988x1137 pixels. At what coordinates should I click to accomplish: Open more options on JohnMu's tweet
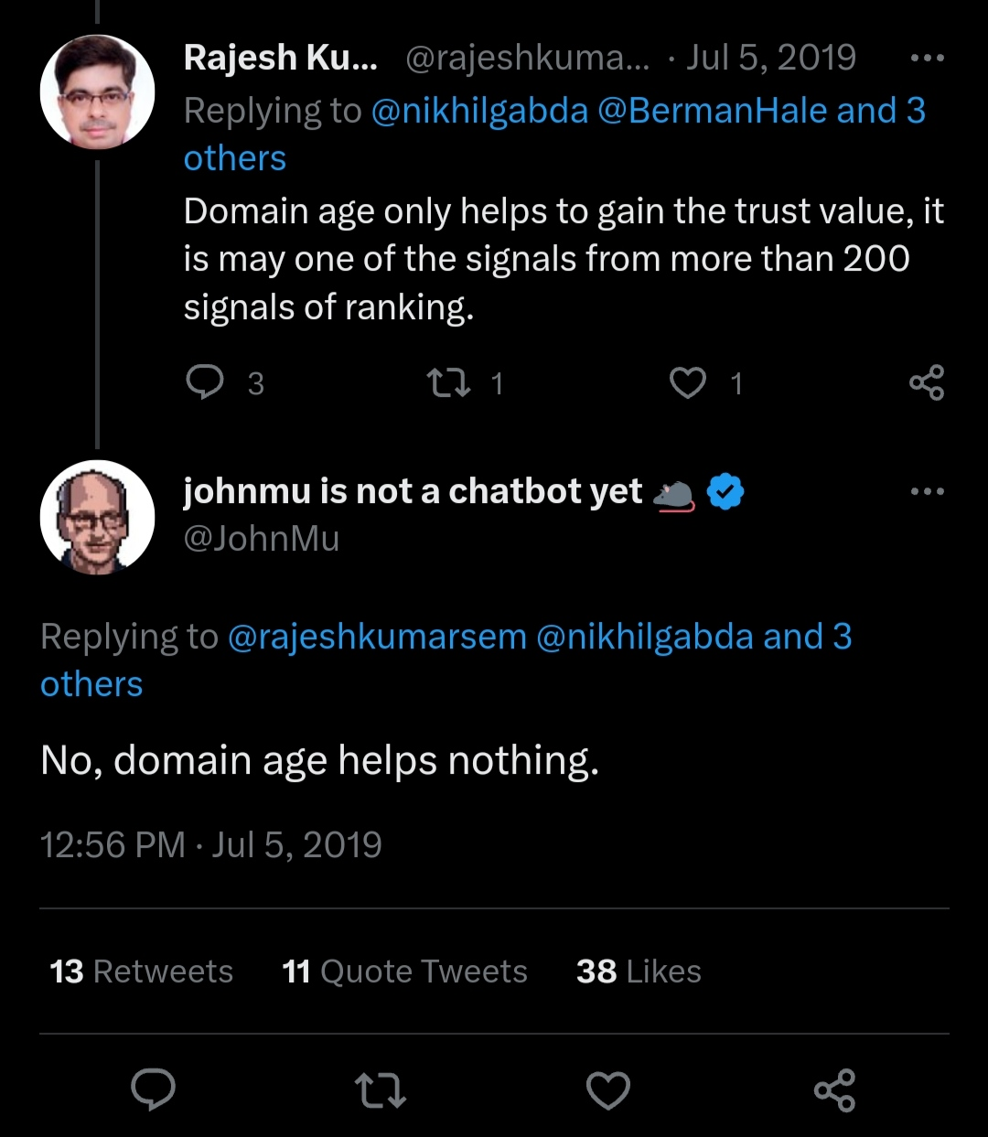pyautogui.click(x=927, y=492)
